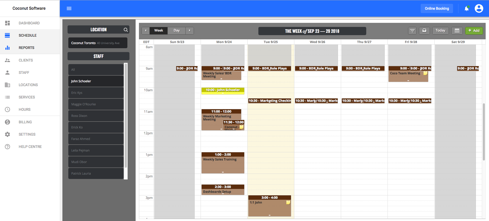Click the Schedule sidebar icon
This screenshot has width=489, height=221.
pos(7,35)
